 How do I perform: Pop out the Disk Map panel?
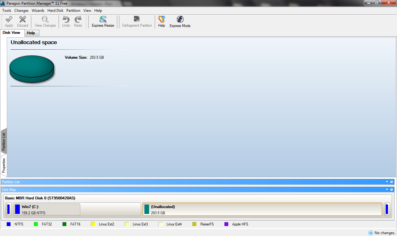392,189
